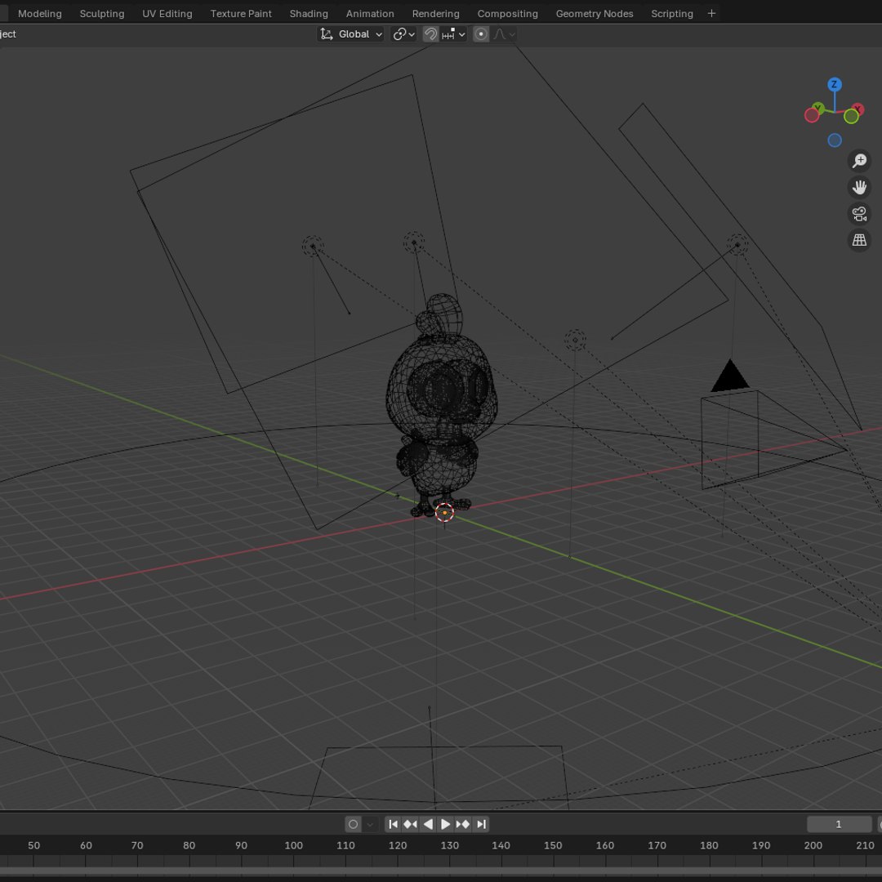The image size is (882, 882).
Task: Click the zoom magnifier icon in viewport
Action: tap(859, 161)
